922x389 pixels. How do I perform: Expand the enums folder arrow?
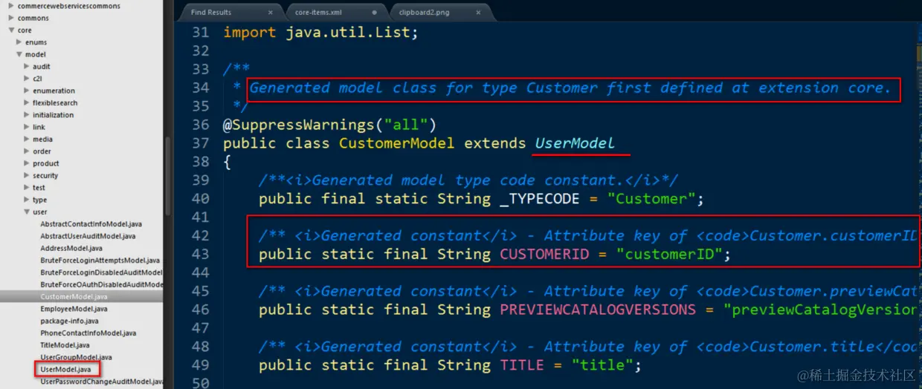(x=19, y=42)
